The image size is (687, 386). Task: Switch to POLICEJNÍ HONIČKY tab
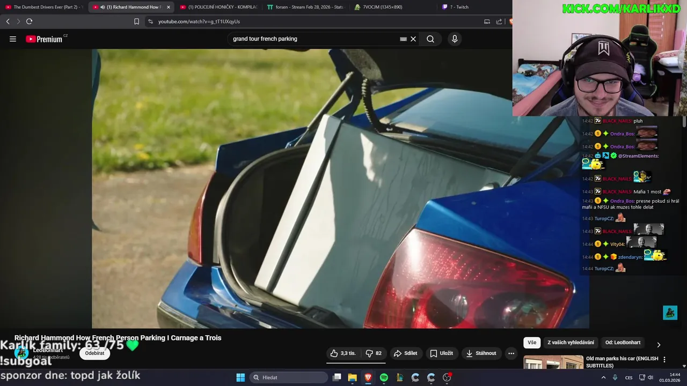[218, 7]
